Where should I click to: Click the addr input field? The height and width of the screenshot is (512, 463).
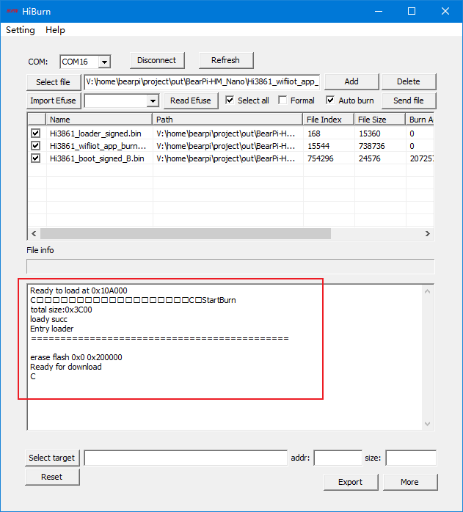pyautogui.click(x=338, y=458)
